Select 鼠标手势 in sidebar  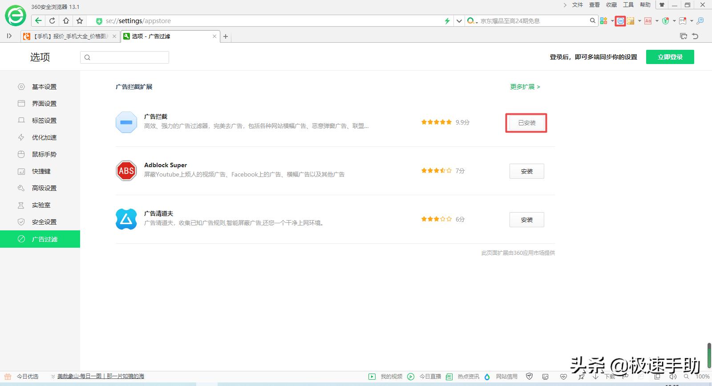tap(40, 154)
